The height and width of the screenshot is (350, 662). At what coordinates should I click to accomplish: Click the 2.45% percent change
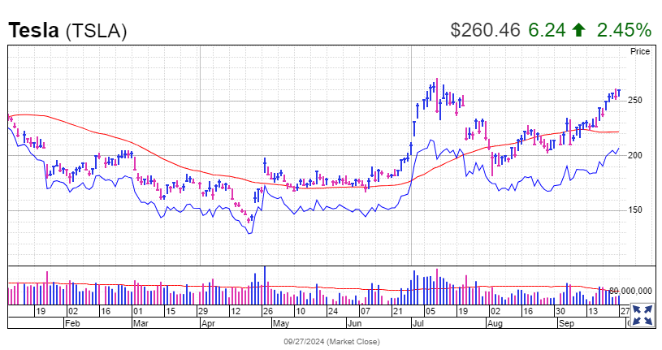pyautogui.click(x=624, y=30)
